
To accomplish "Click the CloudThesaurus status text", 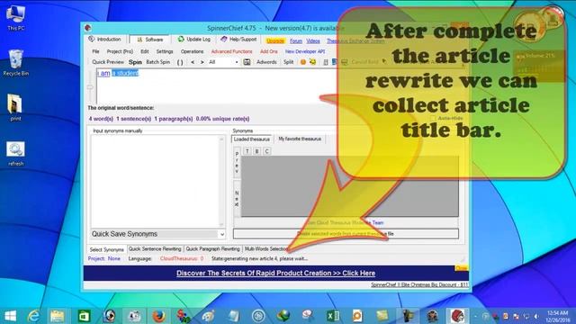I will coord(182,258).
